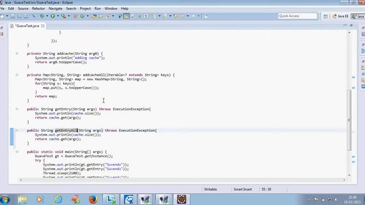Minimize the editor area
Image resolution: width=365 pixels, height=205 pixels.
pos(344,25)
